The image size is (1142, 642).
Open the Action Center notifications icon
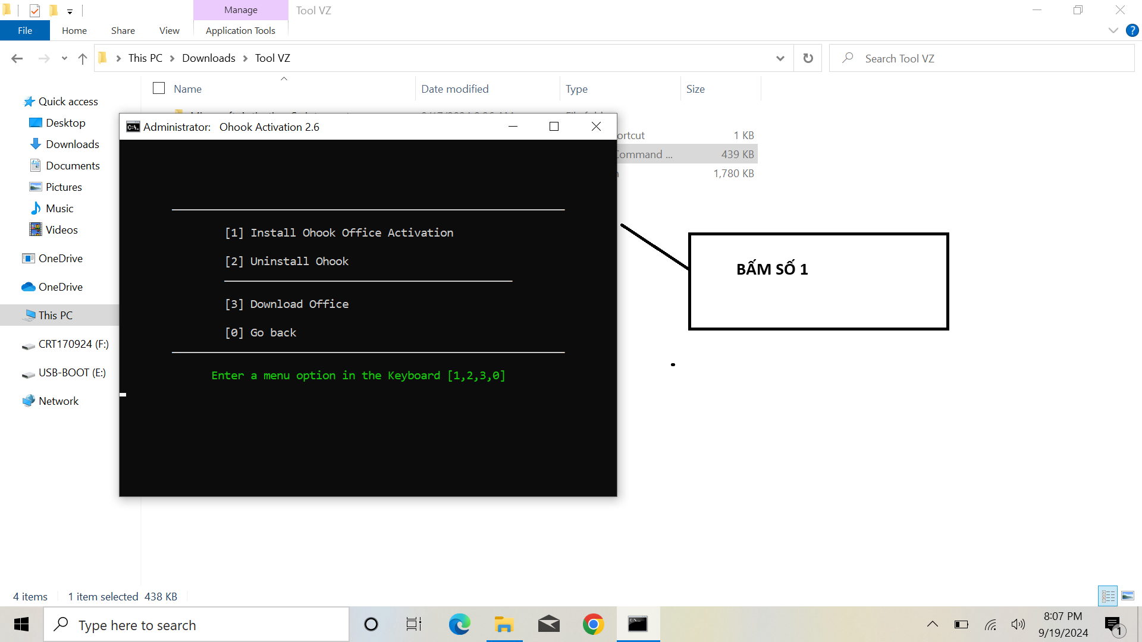point(1114,625)
